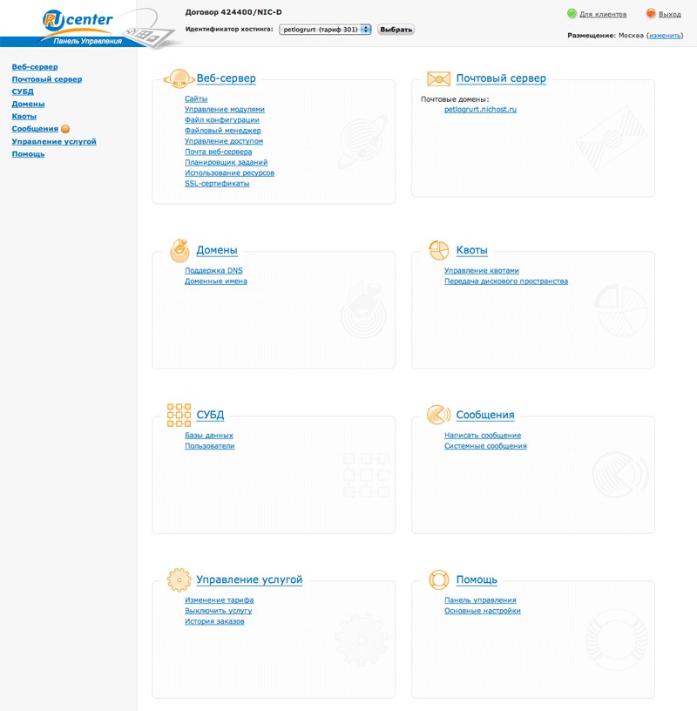Open Планировщик заданий link
Image resolution: width=697 pixels, height=711 pixels.
click(226, 162)
